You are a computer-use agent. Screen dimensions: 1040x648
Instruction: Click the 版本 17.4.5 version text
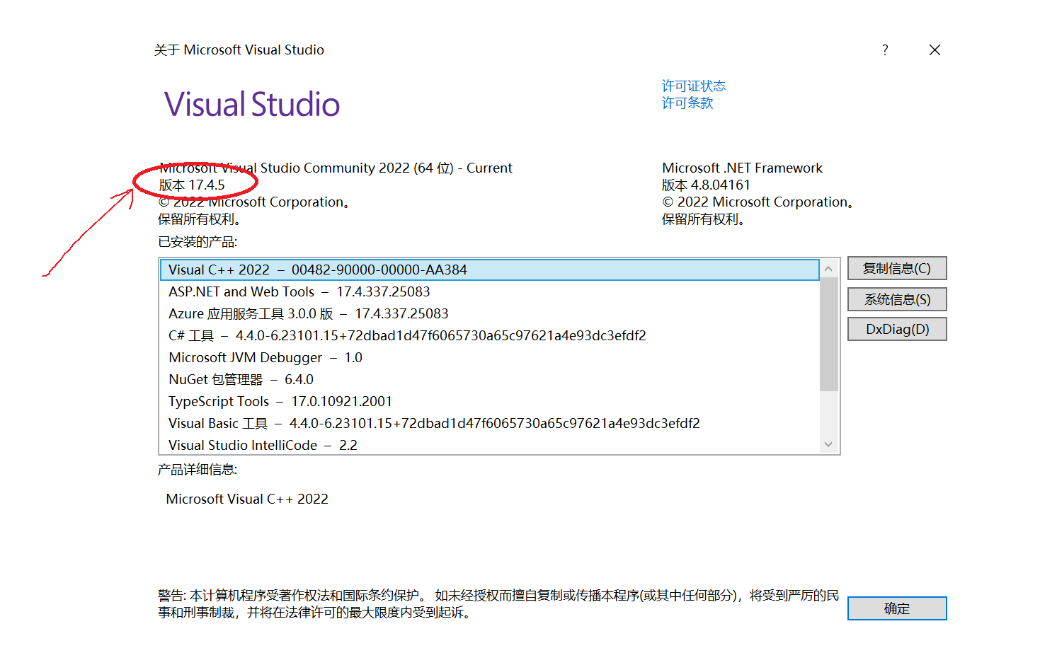pyautogui.click(x=192, y=185)
